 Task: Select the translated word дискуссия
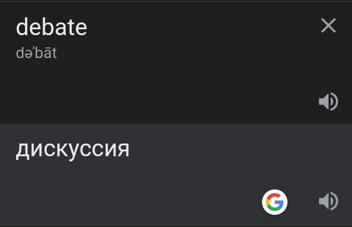click(x=72, y=149)
